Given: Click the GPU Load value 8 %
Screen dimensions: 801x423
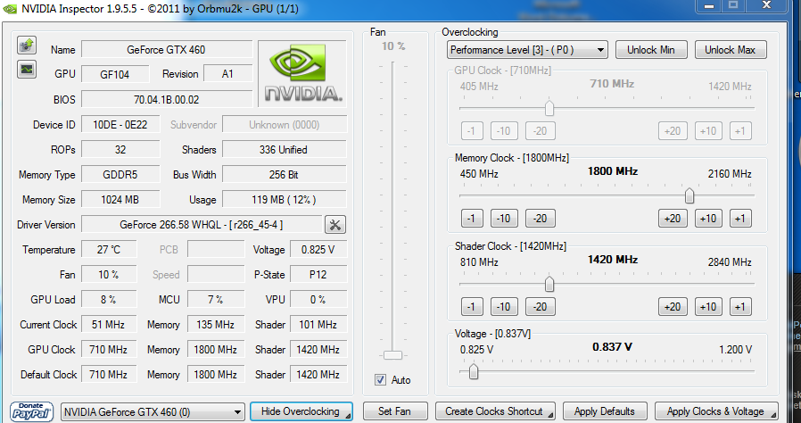Looking at the screenshot, I should (109, 299).
